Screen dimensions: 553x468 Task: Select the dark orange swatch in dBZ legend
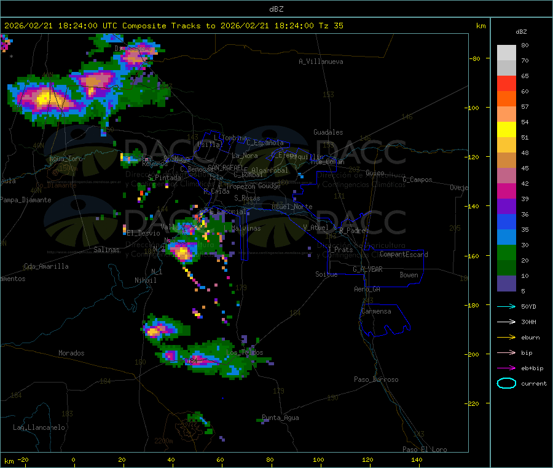(506, 99)
